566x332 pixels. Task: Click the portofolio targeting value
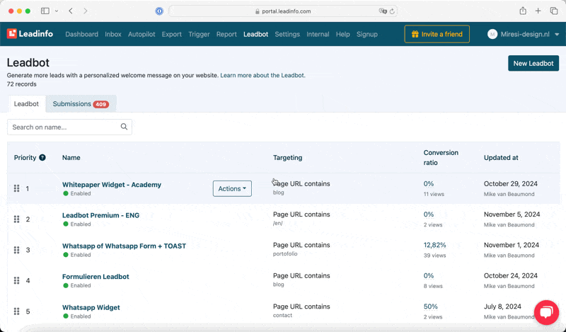(x=285, y=253)
